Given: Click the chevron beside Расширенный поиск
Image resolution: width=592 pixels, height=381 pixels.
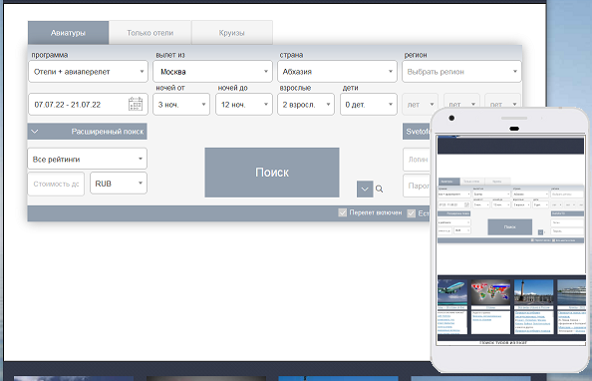Looking at the screenshot, I should [x=35, y=132].
